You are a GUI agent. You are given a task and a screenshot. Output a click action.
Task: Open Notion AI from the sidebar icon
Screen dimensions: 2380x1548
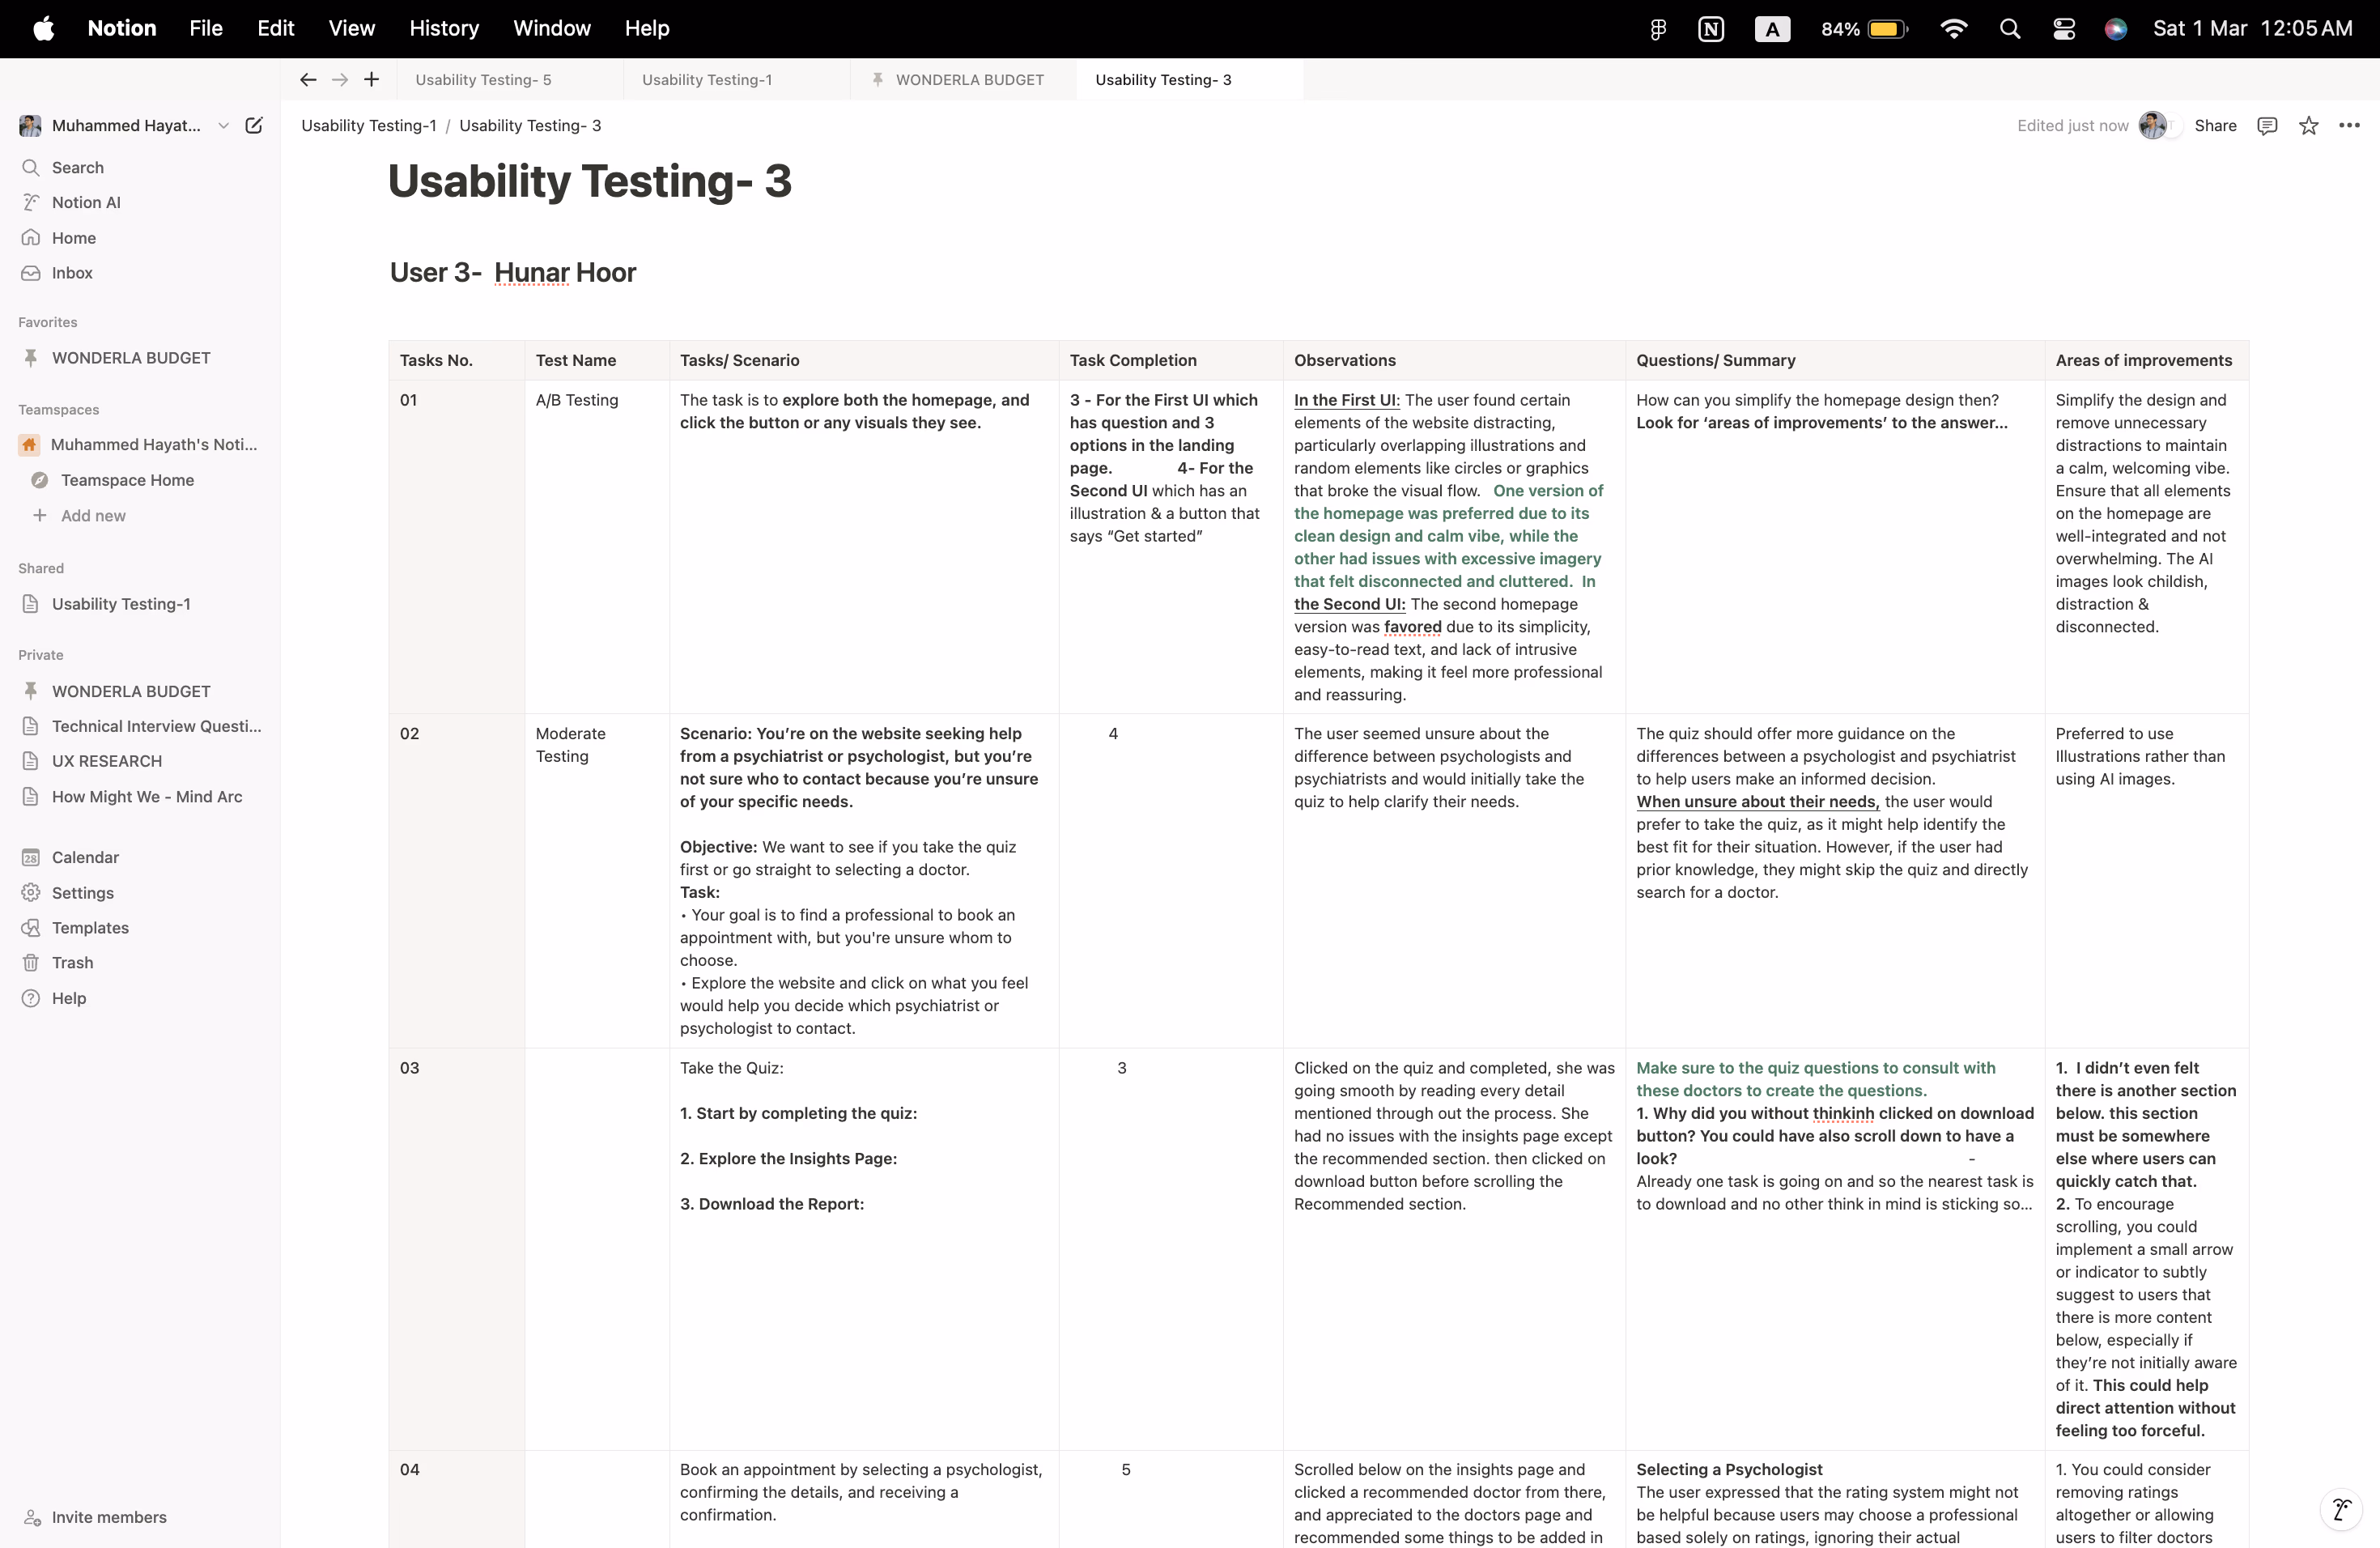(x=31, y=202)
